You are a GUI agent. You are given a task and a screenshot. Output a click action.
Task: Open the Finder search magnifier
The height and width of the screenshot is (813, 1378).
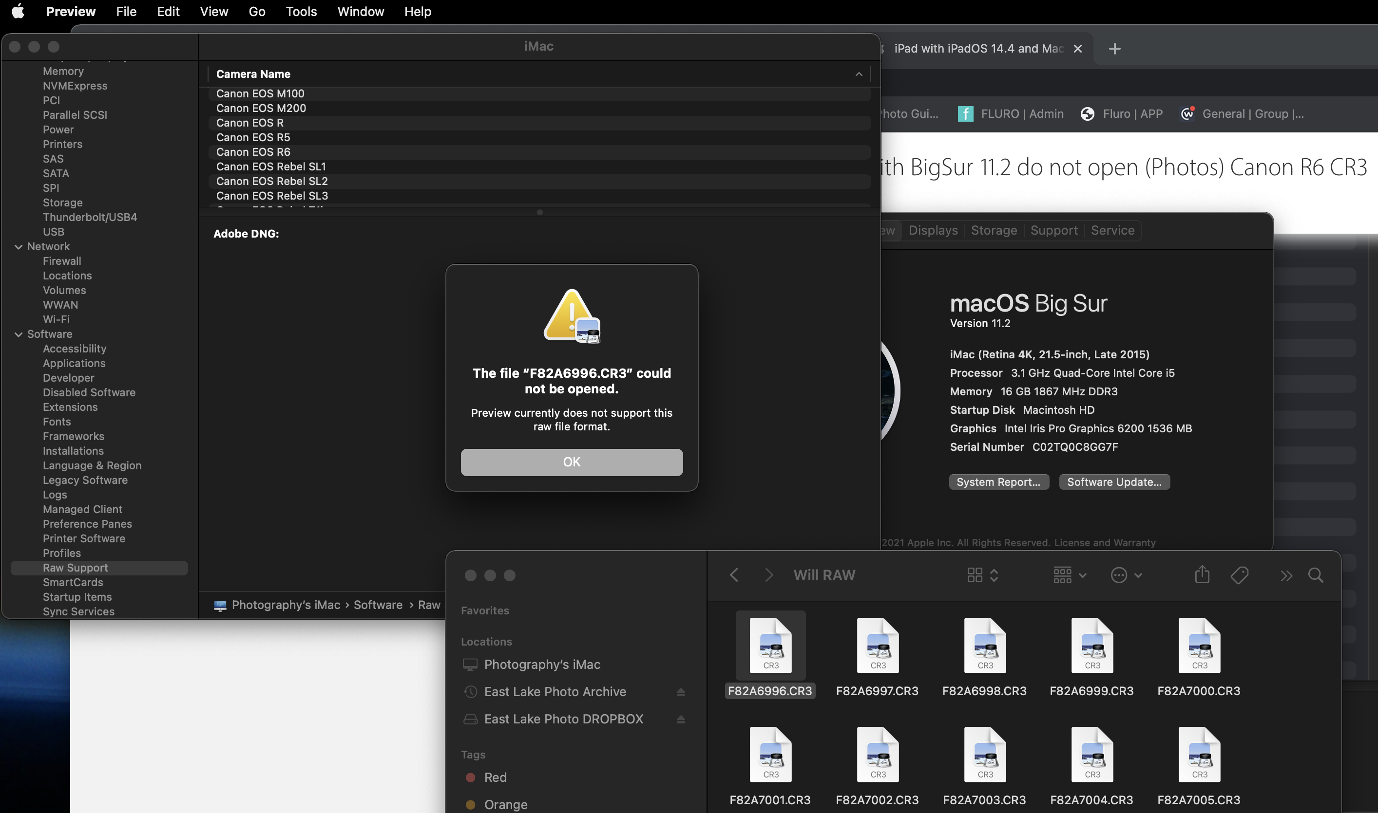(1316, 574)
